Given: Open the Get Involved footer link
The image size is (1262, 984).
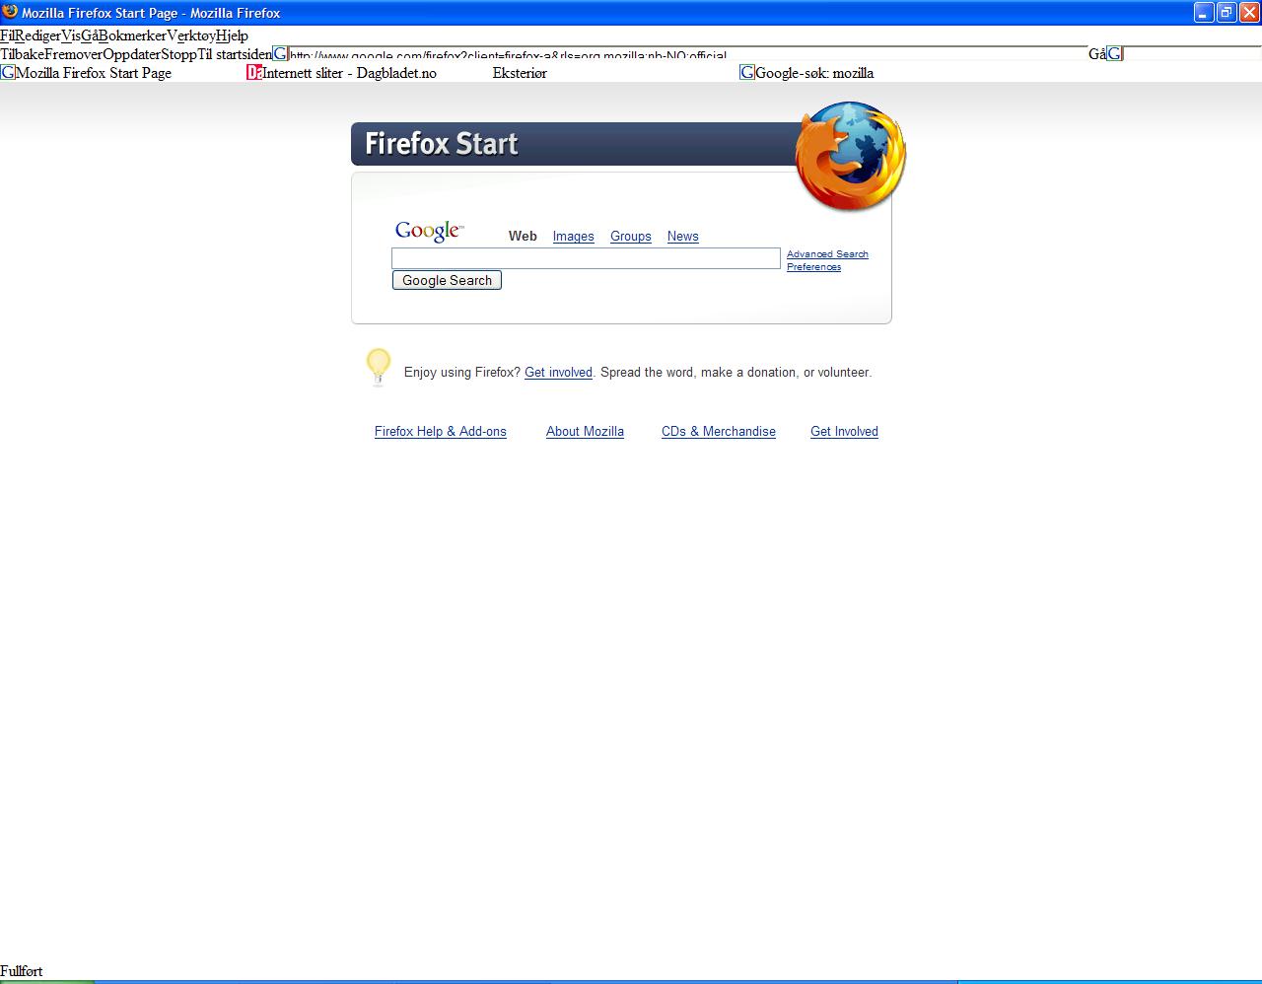Looking at the screenshot, I should (x=844, y=432).
